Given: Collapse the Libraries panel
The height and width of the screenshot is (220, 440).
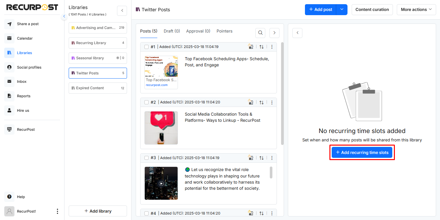Looking at the screenshot, I should click(122, 11).
